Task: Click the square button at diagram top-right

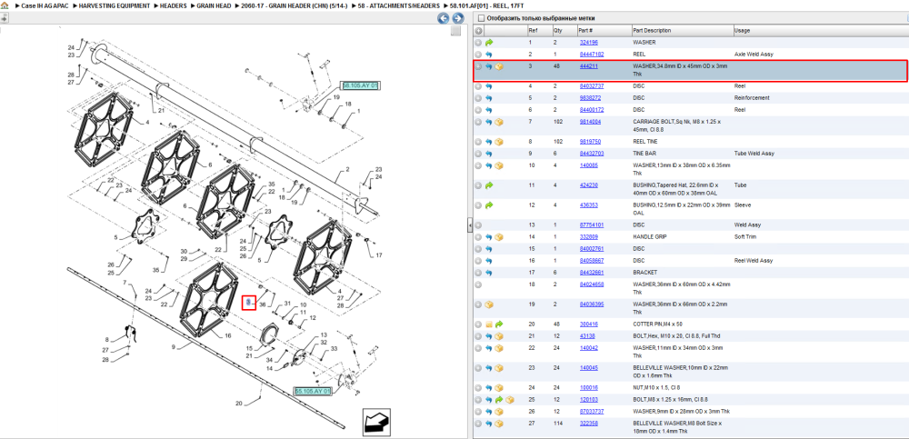Action: (x=456, y=31)
